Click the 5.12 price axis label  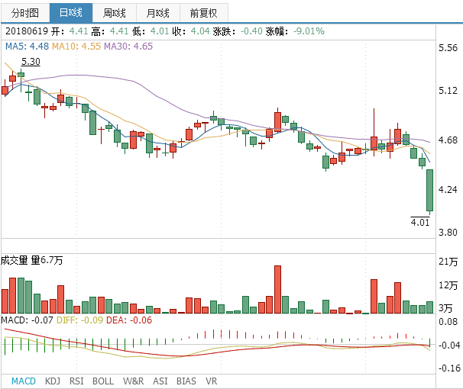click(x=448, y=91)
